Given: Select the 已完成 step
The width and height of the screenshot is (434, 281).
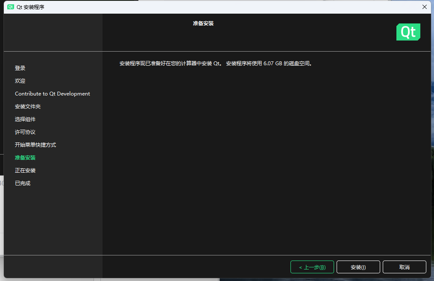Looking at the screenshot, I should click(22, 183).
